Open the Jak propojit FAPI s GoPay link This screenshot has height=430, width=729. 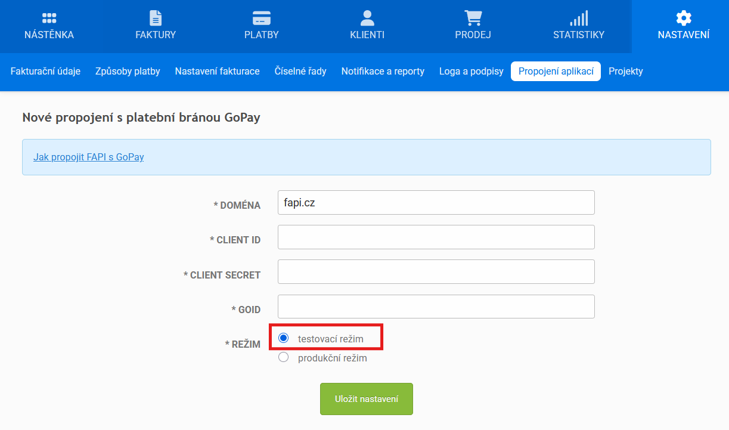pos(89,157)
